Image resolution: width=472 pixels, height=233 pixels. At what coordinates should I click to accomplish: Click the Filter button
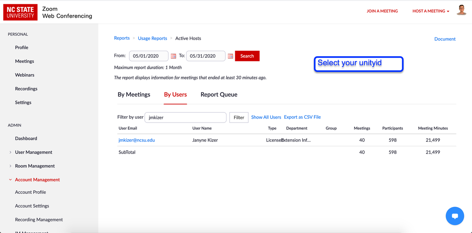(x=239, y=117)
